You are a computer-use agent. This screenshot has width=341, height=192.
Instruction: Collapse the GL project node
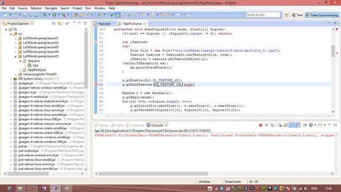[6, 29]
